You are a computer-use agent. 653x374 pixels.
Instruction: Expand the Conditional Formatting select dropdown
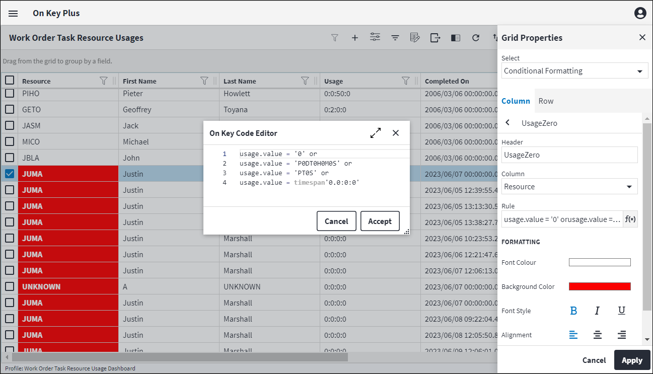coord(574,71)
